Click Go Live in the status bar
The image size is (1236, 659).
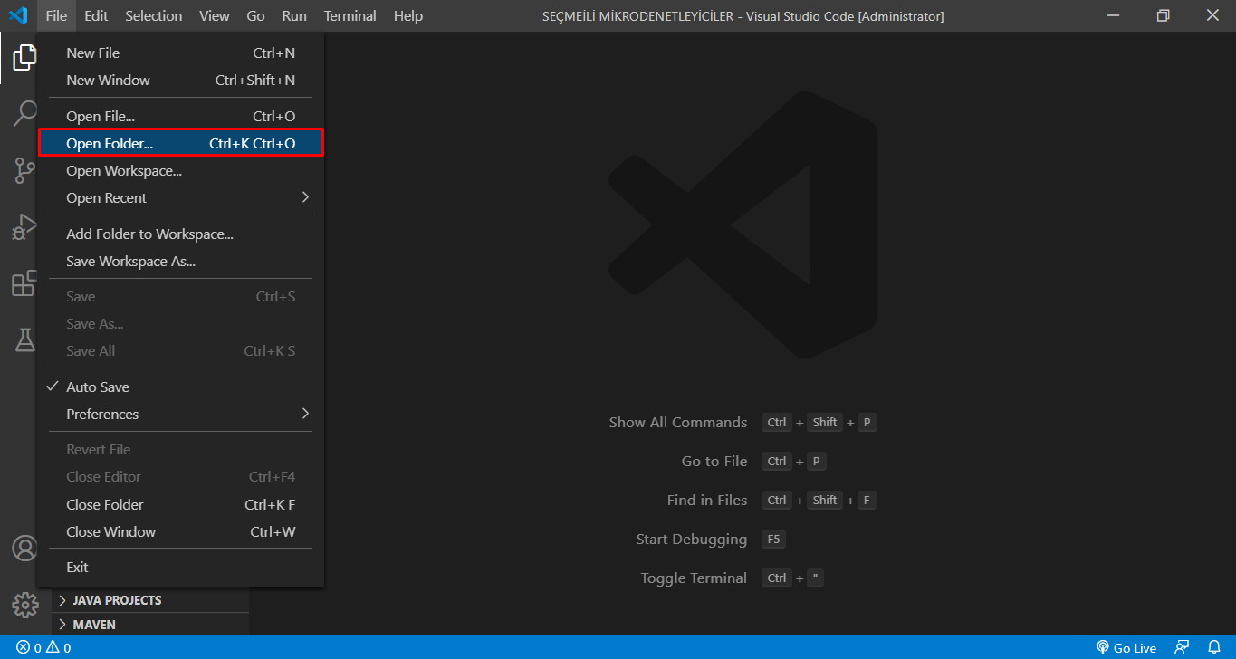tap(1126, 647)
